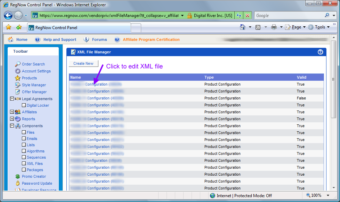Click the Products star icon
Viewport: 340px width, 202px height.
pos(18,78)
